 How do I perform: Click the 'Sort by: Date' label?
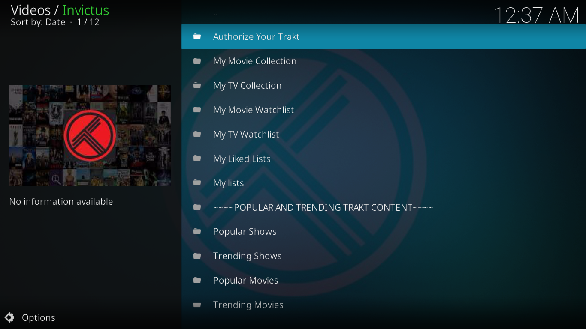pyautogui.click(x=38, y=22)
